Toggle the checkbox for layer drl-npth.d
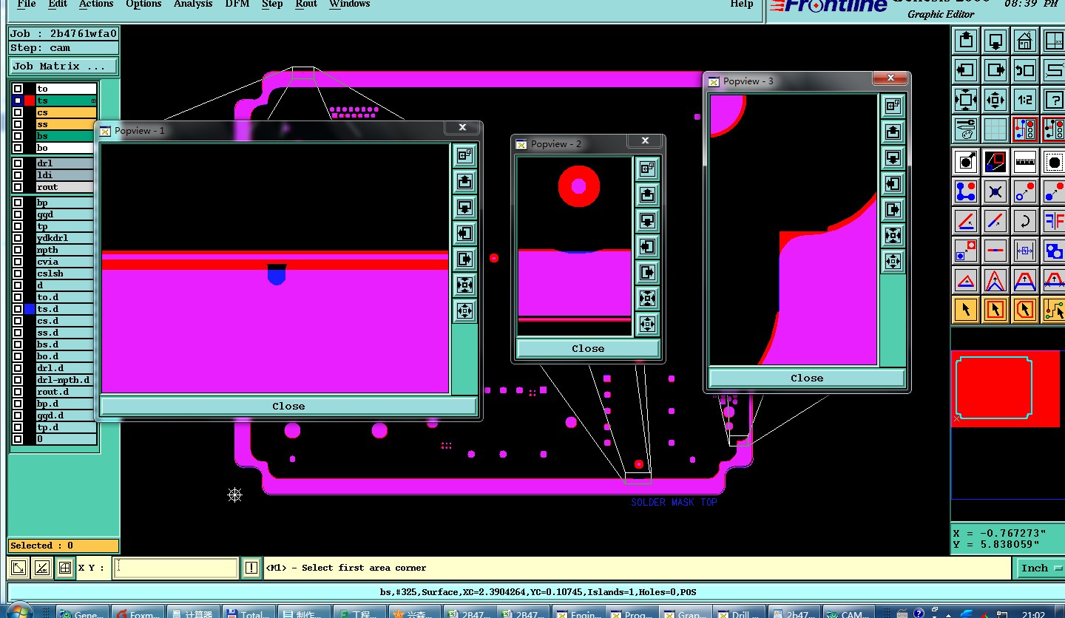Viewport: 1065px width, 618px height. (x=18, y=380)
